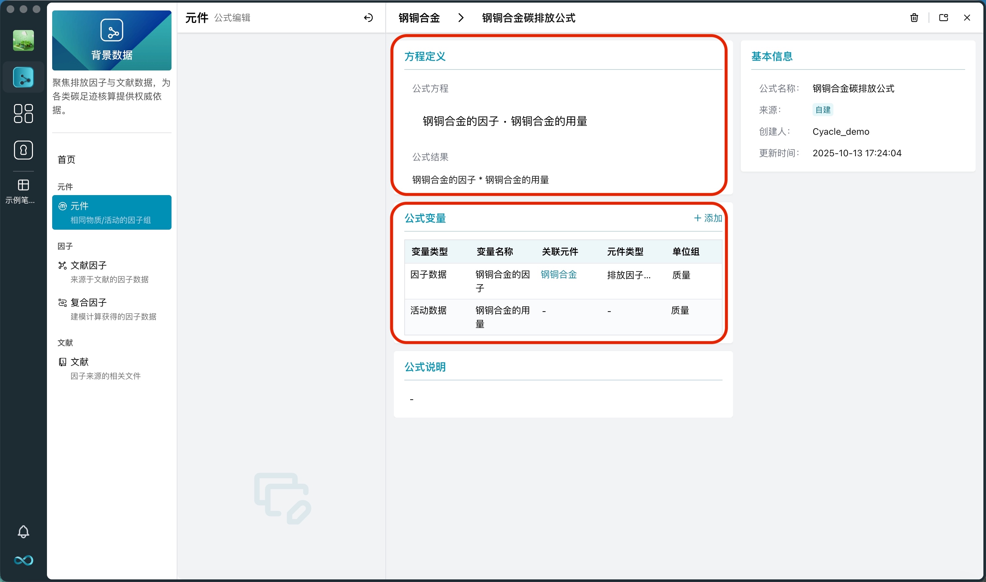Select the 背景数据 share icon in the sidebar
986x582 pixels.
23,77
